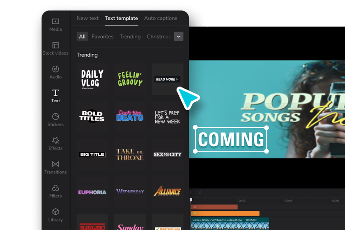Screen dimensions: 345x230
Task: Open the Stickers panel
Action: pos(55,120)
